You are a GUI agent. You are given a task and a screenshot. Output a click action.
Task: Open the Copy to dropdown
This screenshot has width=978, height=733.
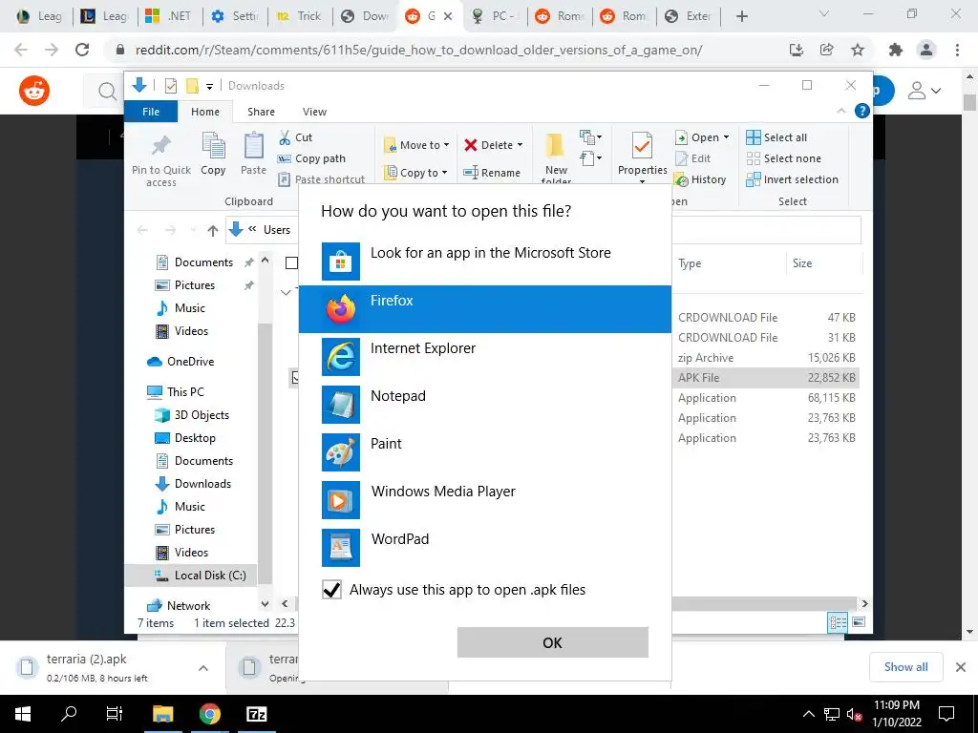point(416,173)
